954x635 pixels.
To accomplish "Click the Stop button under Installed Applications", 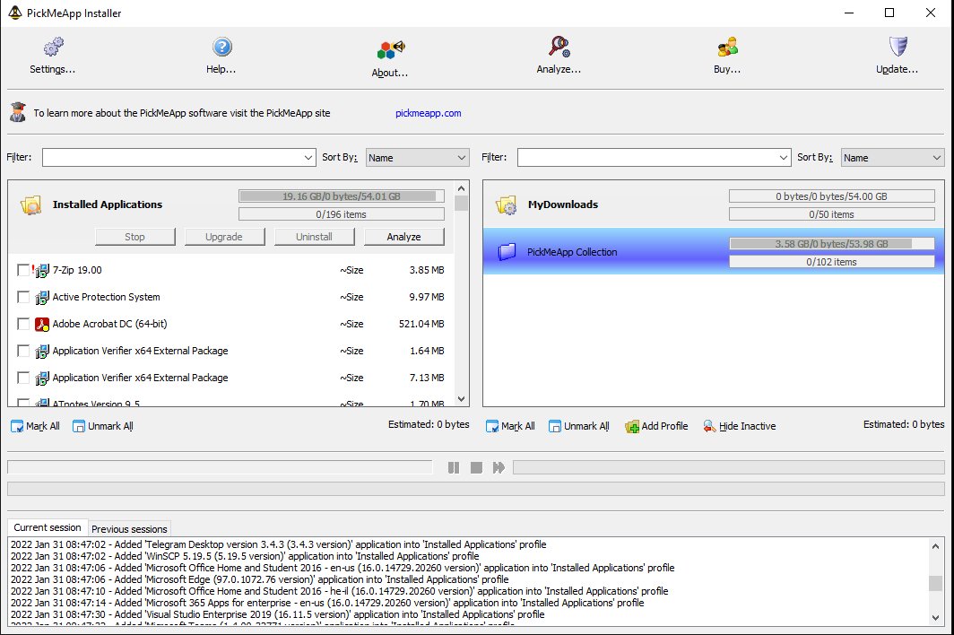I will click(135, 237).
